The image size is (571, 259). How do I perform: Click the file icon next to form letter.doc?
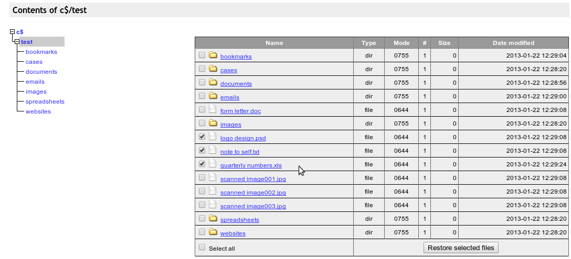[213, 110]
